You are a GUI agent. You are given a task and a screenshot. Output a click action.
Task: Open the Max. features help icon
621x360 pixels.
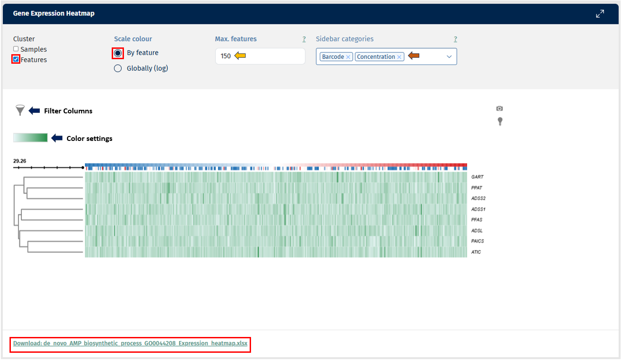[x=304, y=39]
